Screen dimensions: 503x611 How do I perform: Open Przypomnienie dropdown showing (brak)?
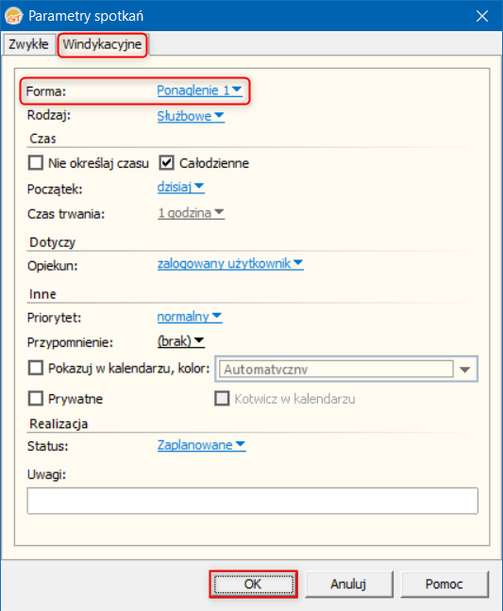click(x=180, y=341)
